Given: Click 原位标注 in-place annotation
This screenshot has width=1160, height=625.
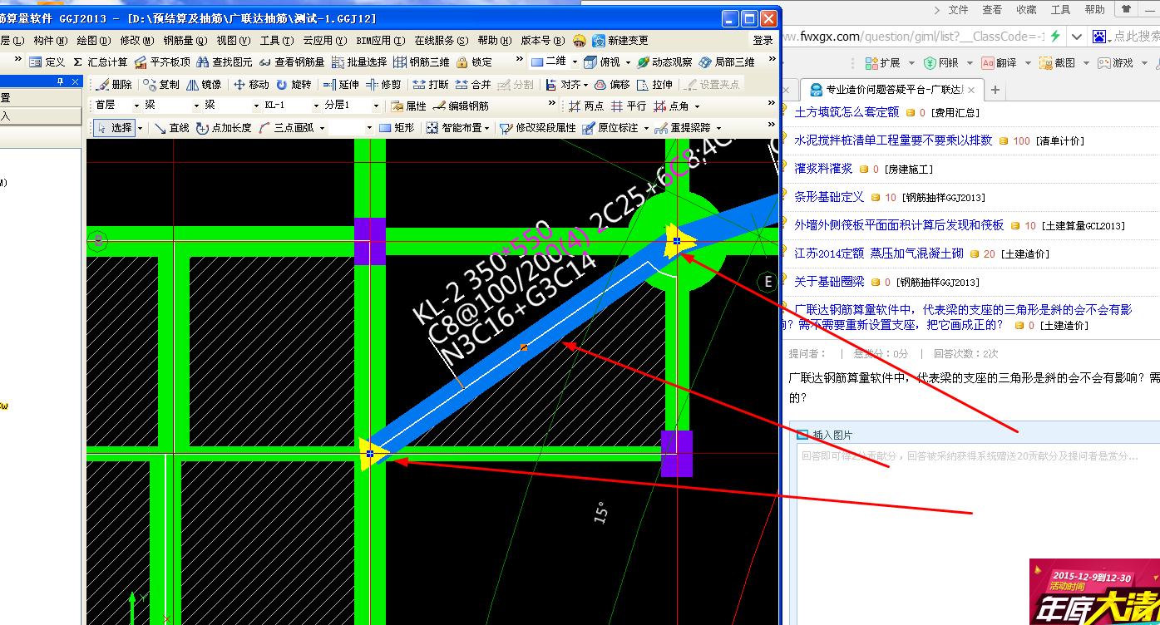Looking at the screenshot, I should click(x=610, y=128).
